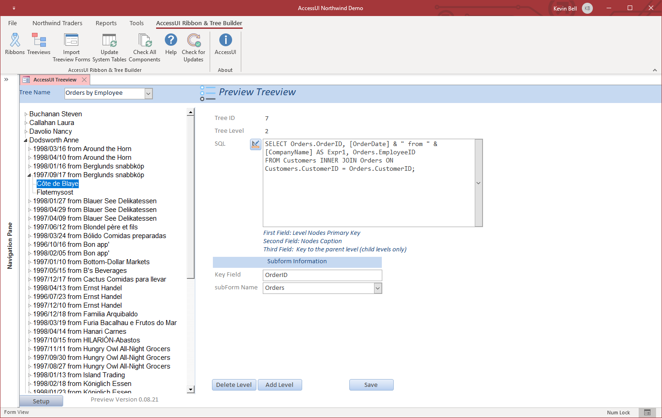This screenshot has height=418, width=662.
Task: Open Quick Access Toolbar customize arrow
Action: point(14,8)
